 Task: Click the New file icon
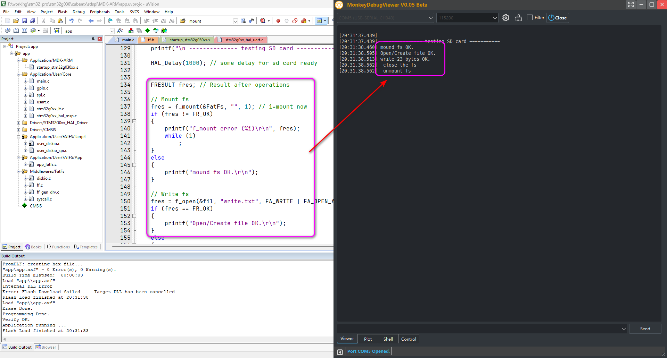(8, 21)
